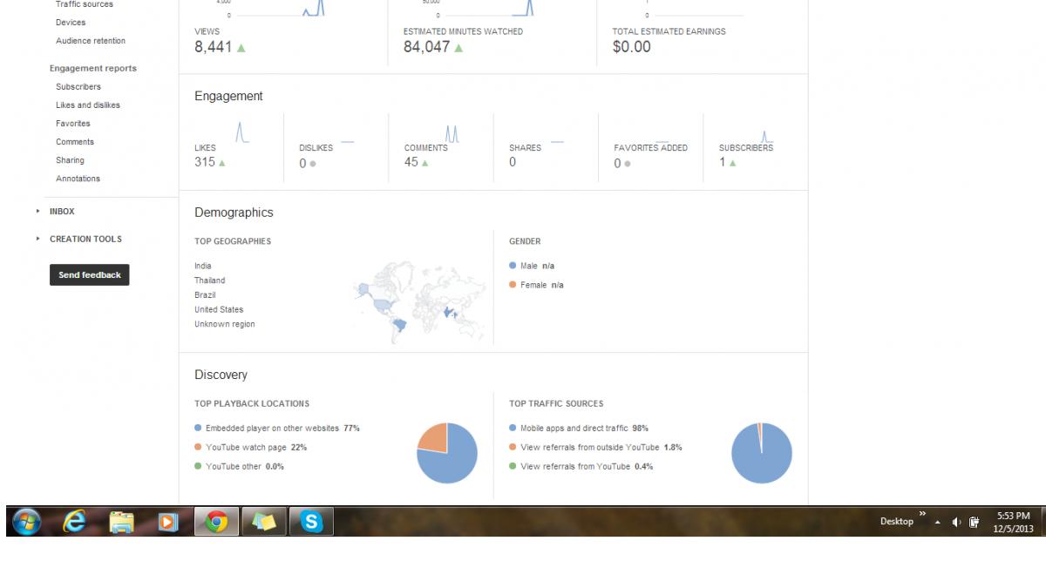
Task: Click the FAVORITES ADDED metric card
Action: (x=650, y=155)
